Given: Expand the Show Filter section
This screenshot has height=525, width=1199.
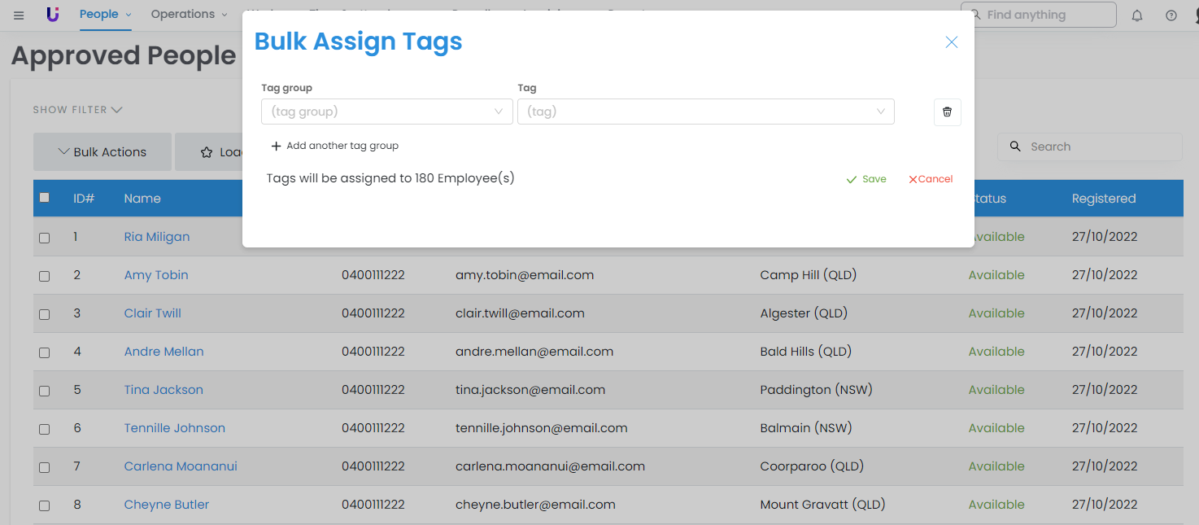Looking at the screenshot, I should (x=77, y=110).
